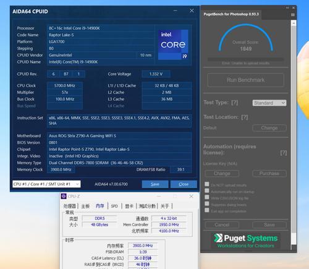This screenshot has height=269, width=309.
Task: Click Close in the AIDA64 CPUID window
Action: click(184, 184)
